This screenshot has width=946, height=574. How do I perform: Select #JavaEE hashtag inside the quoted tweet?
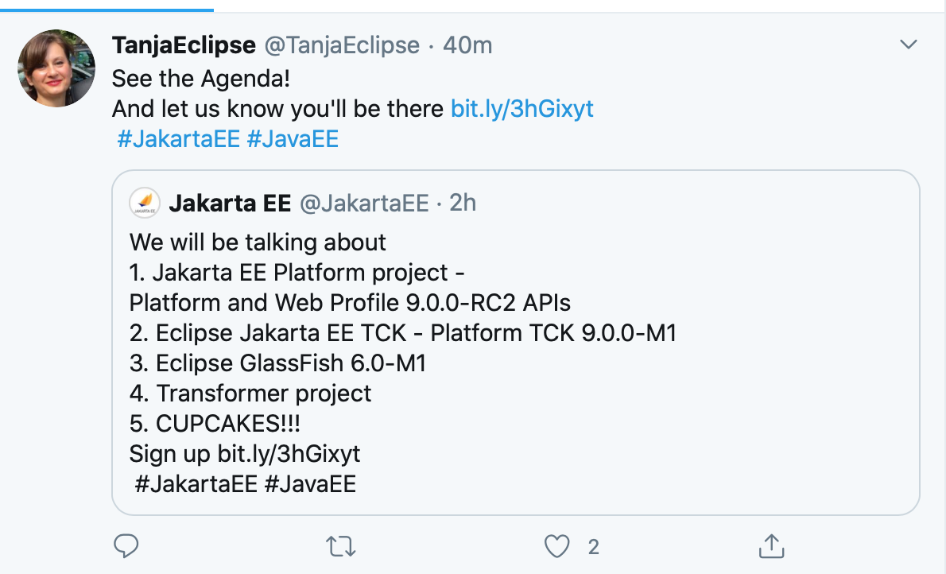(310, 483)
